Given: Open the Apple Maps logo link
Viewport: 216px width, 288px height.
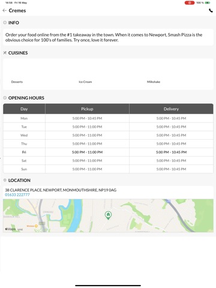Looking at the screenshot, I should point(10,229).
